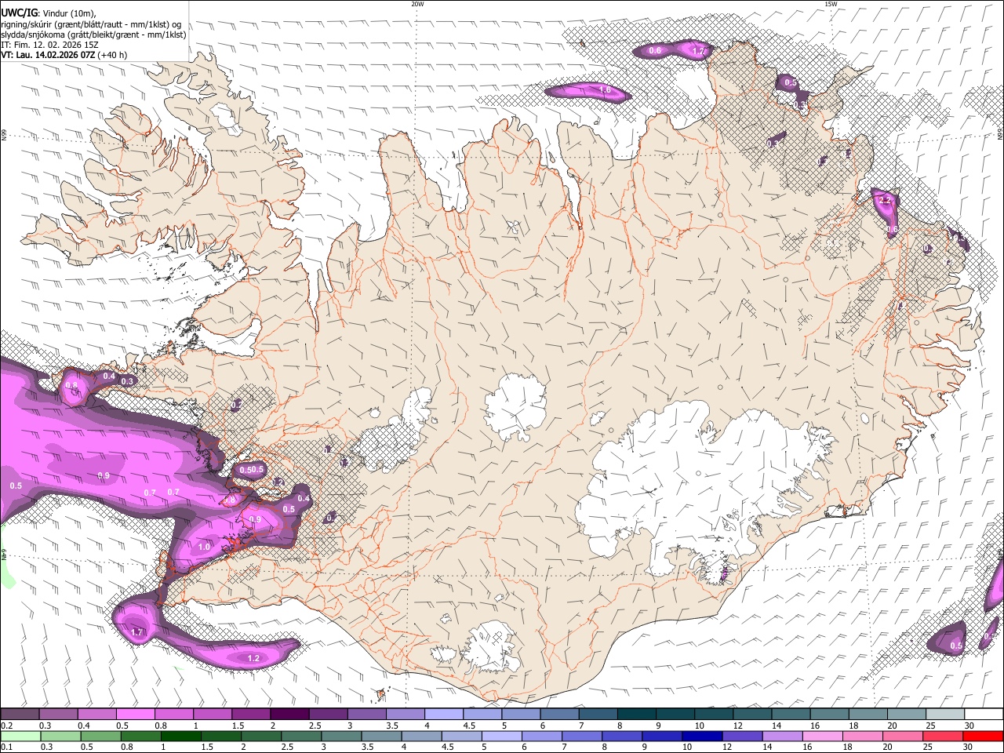Click the bright magenta 0.5 snow legend swatch
The height and width of the screenshot is (753, 1004).
pos(136,715)
